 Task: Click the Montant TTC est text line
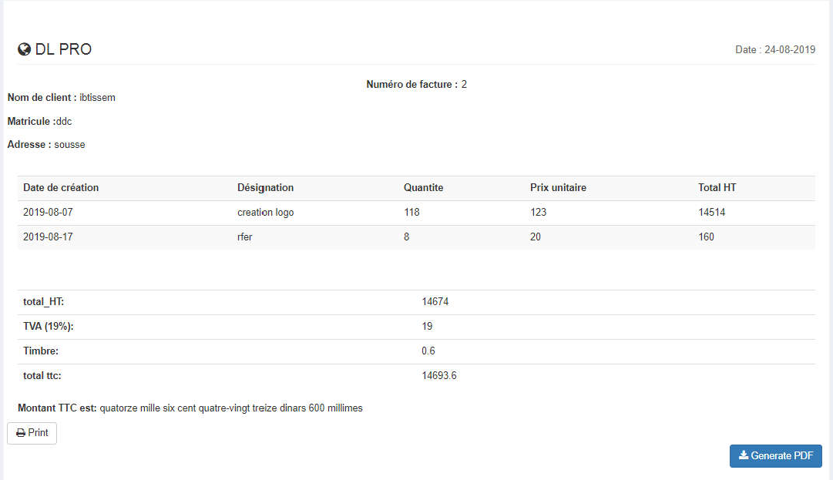pos(190,408)
